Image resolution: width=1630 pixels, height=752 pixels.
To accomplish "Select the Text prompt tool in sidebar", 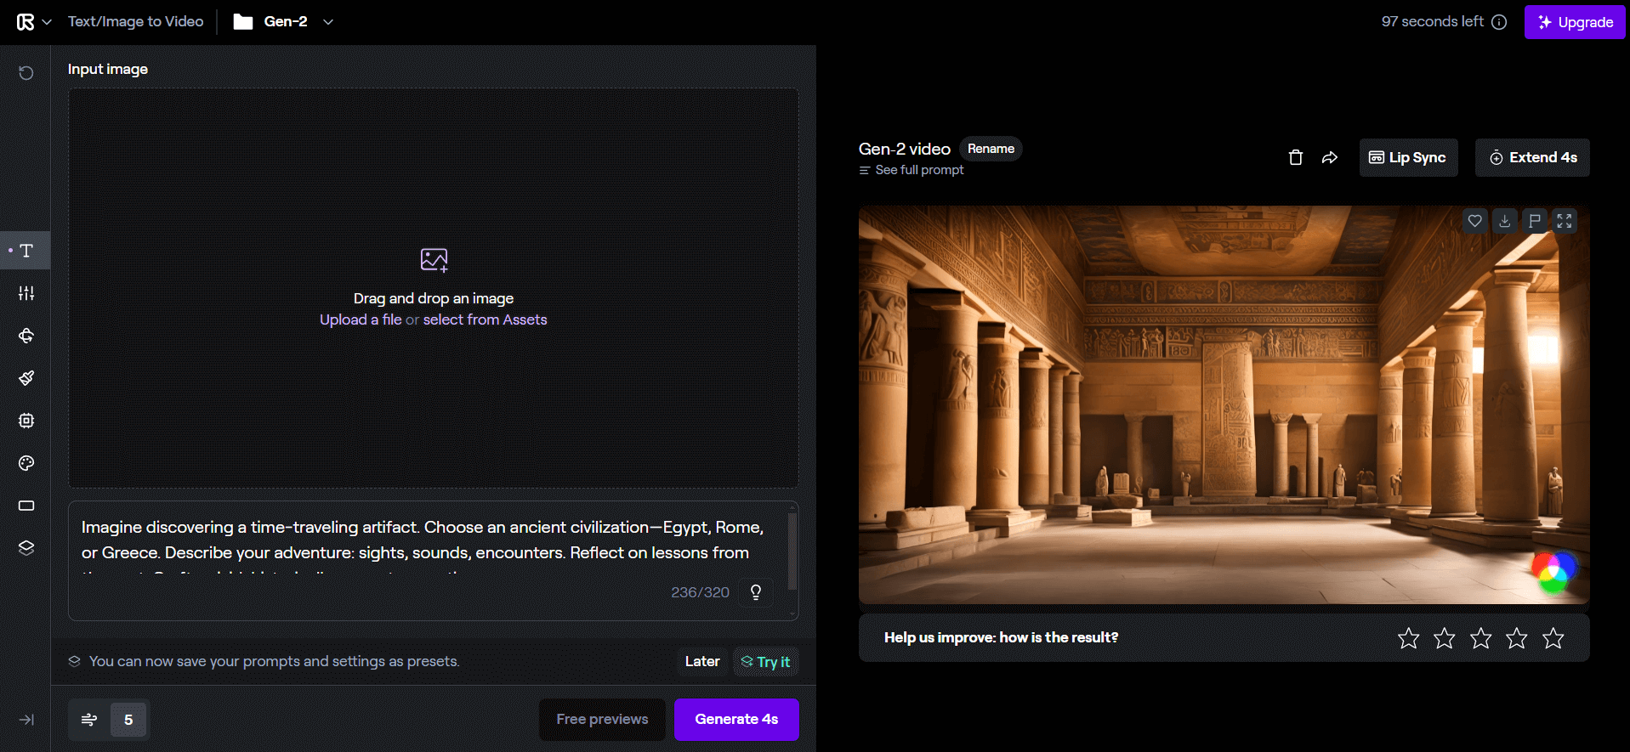I will point(26,251).
